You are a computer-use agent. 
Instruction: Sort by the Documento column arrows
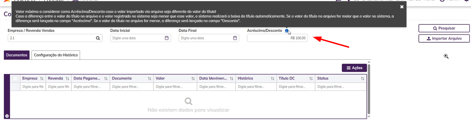[x=149, y=79]
